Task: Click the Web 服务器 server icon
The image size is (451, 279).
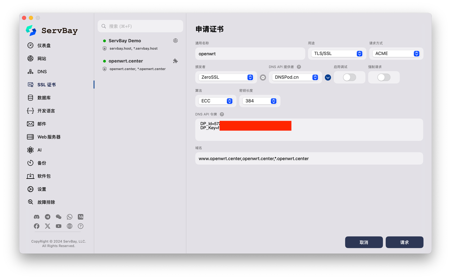Action: tap(31, 137)
